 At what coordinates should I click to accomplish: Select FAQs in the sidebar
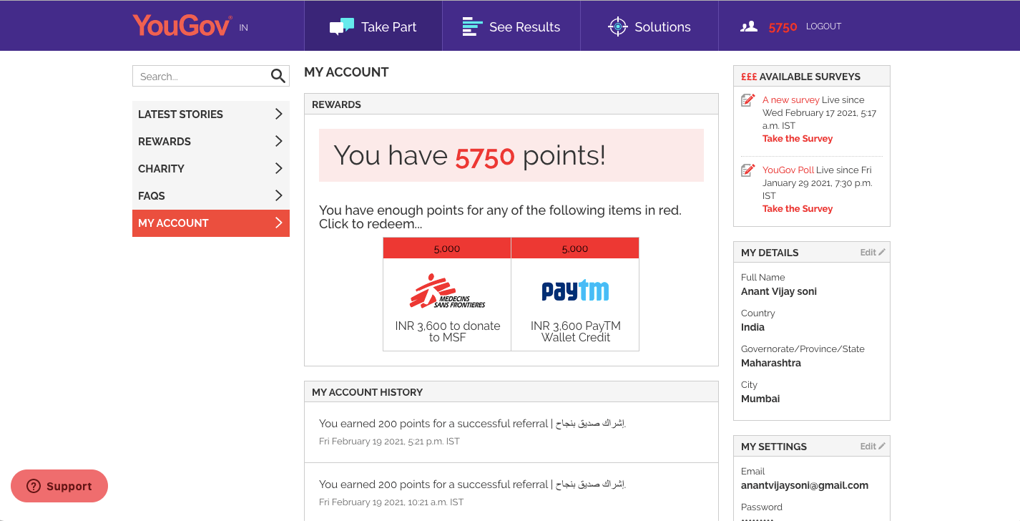(x=211, y=195)
